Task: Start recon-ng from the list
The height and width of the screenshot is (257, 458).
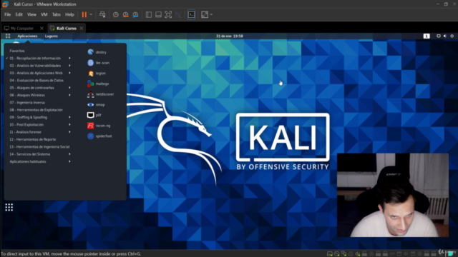Action: click(99, 126)
